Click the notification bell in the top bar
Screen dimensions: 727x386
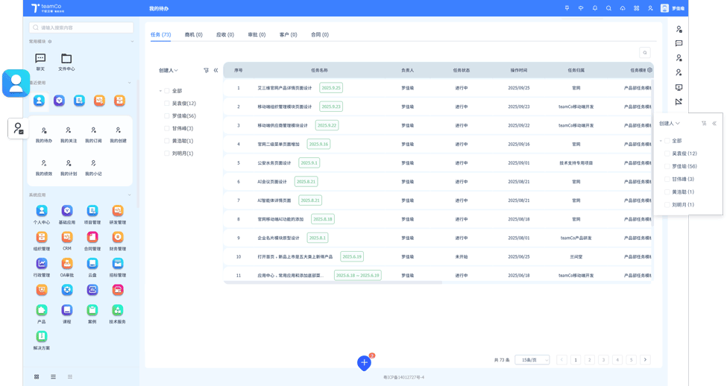595,8
